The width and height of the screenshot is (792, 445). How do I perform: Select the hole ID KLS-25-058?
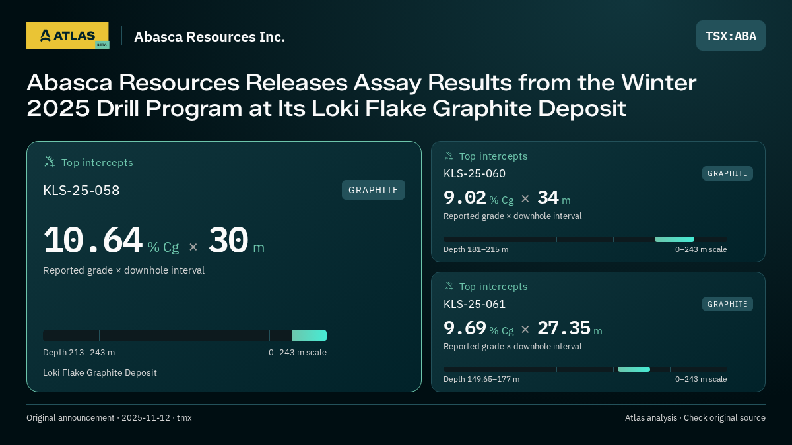(x=81, y=191)
